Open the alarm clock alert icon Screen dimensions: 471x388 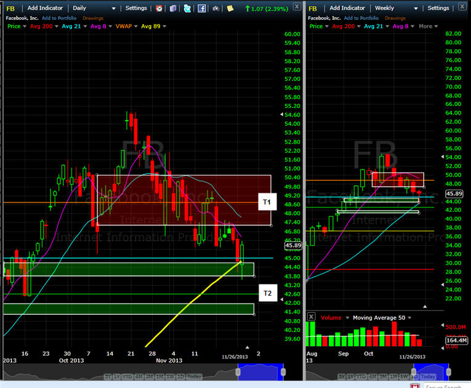pos(159,9)
